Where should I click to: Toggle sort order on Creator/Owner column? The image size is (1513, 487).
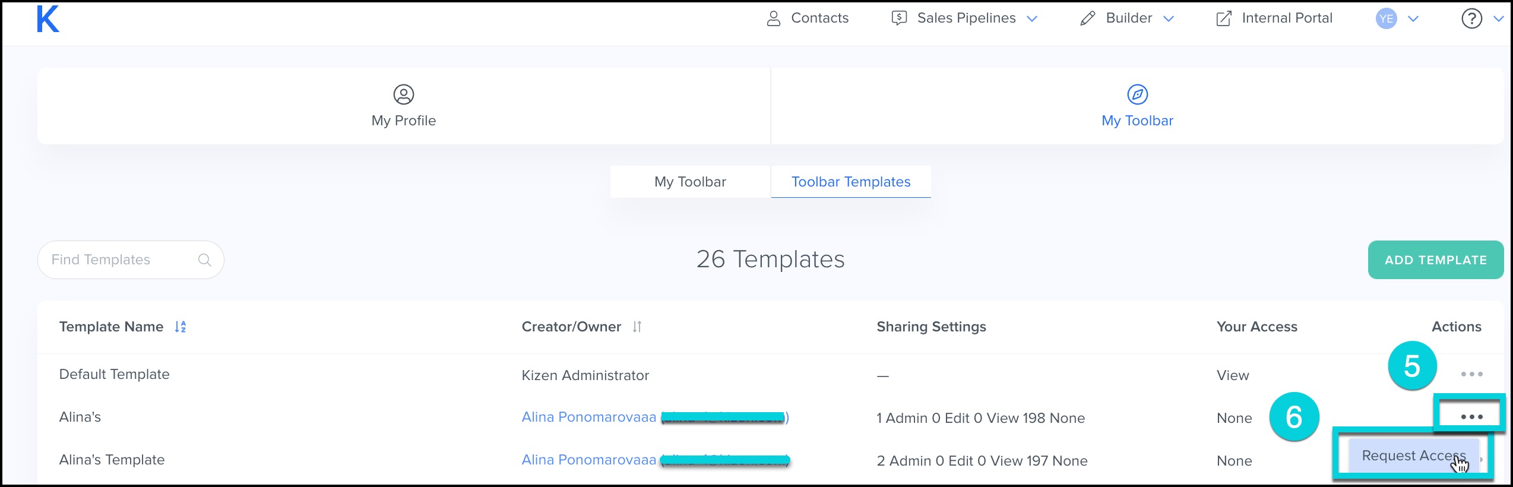point(637,327)
